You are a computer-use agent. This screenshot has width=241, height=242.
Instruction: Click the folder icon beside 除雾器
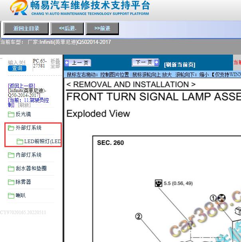point(11,182)
